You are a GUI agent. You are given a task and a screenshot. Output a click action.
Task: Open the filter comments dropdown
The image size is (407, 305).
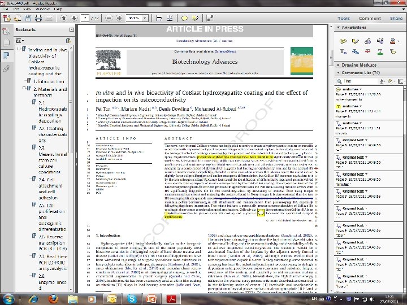[x=391, y=81]
